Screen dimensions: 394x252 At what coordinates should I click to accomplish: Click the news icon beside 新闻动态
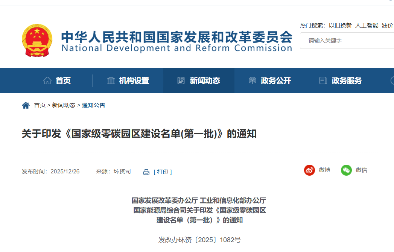tap(181, 80)
